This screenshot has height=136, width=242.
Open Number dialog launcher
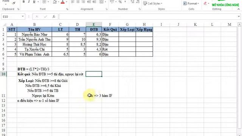(x=140, y=9)
